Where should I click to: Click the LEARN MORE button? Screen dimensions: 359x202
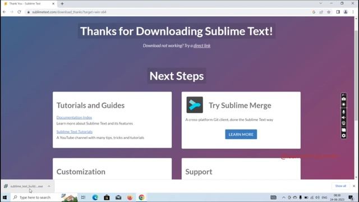tap(241, 134)
